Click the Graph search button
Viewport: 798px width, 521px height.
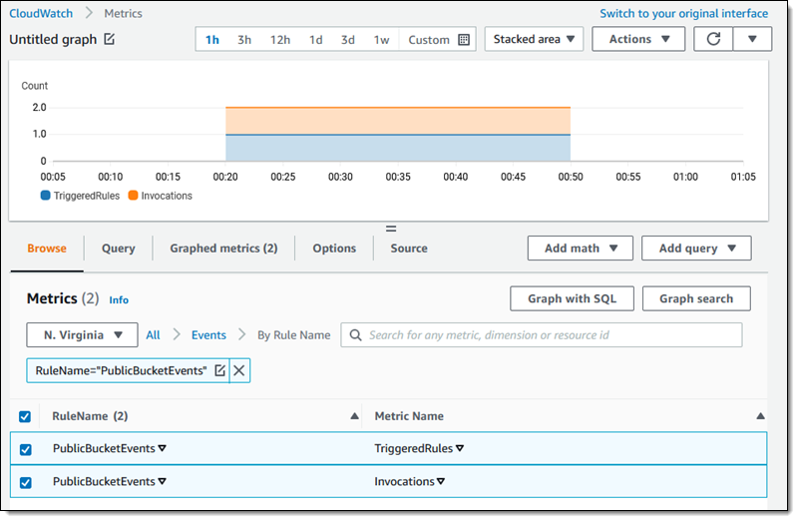[696, 298]
